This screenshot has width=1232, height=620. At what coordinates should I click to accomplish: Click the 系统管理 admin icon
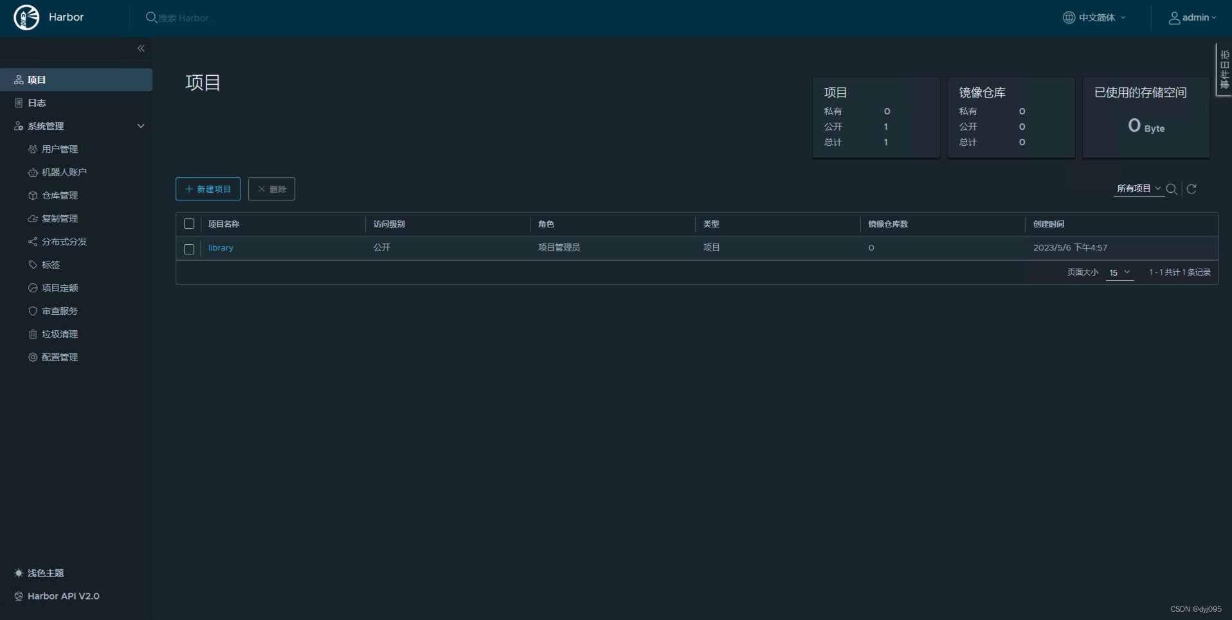click(19, 126)
